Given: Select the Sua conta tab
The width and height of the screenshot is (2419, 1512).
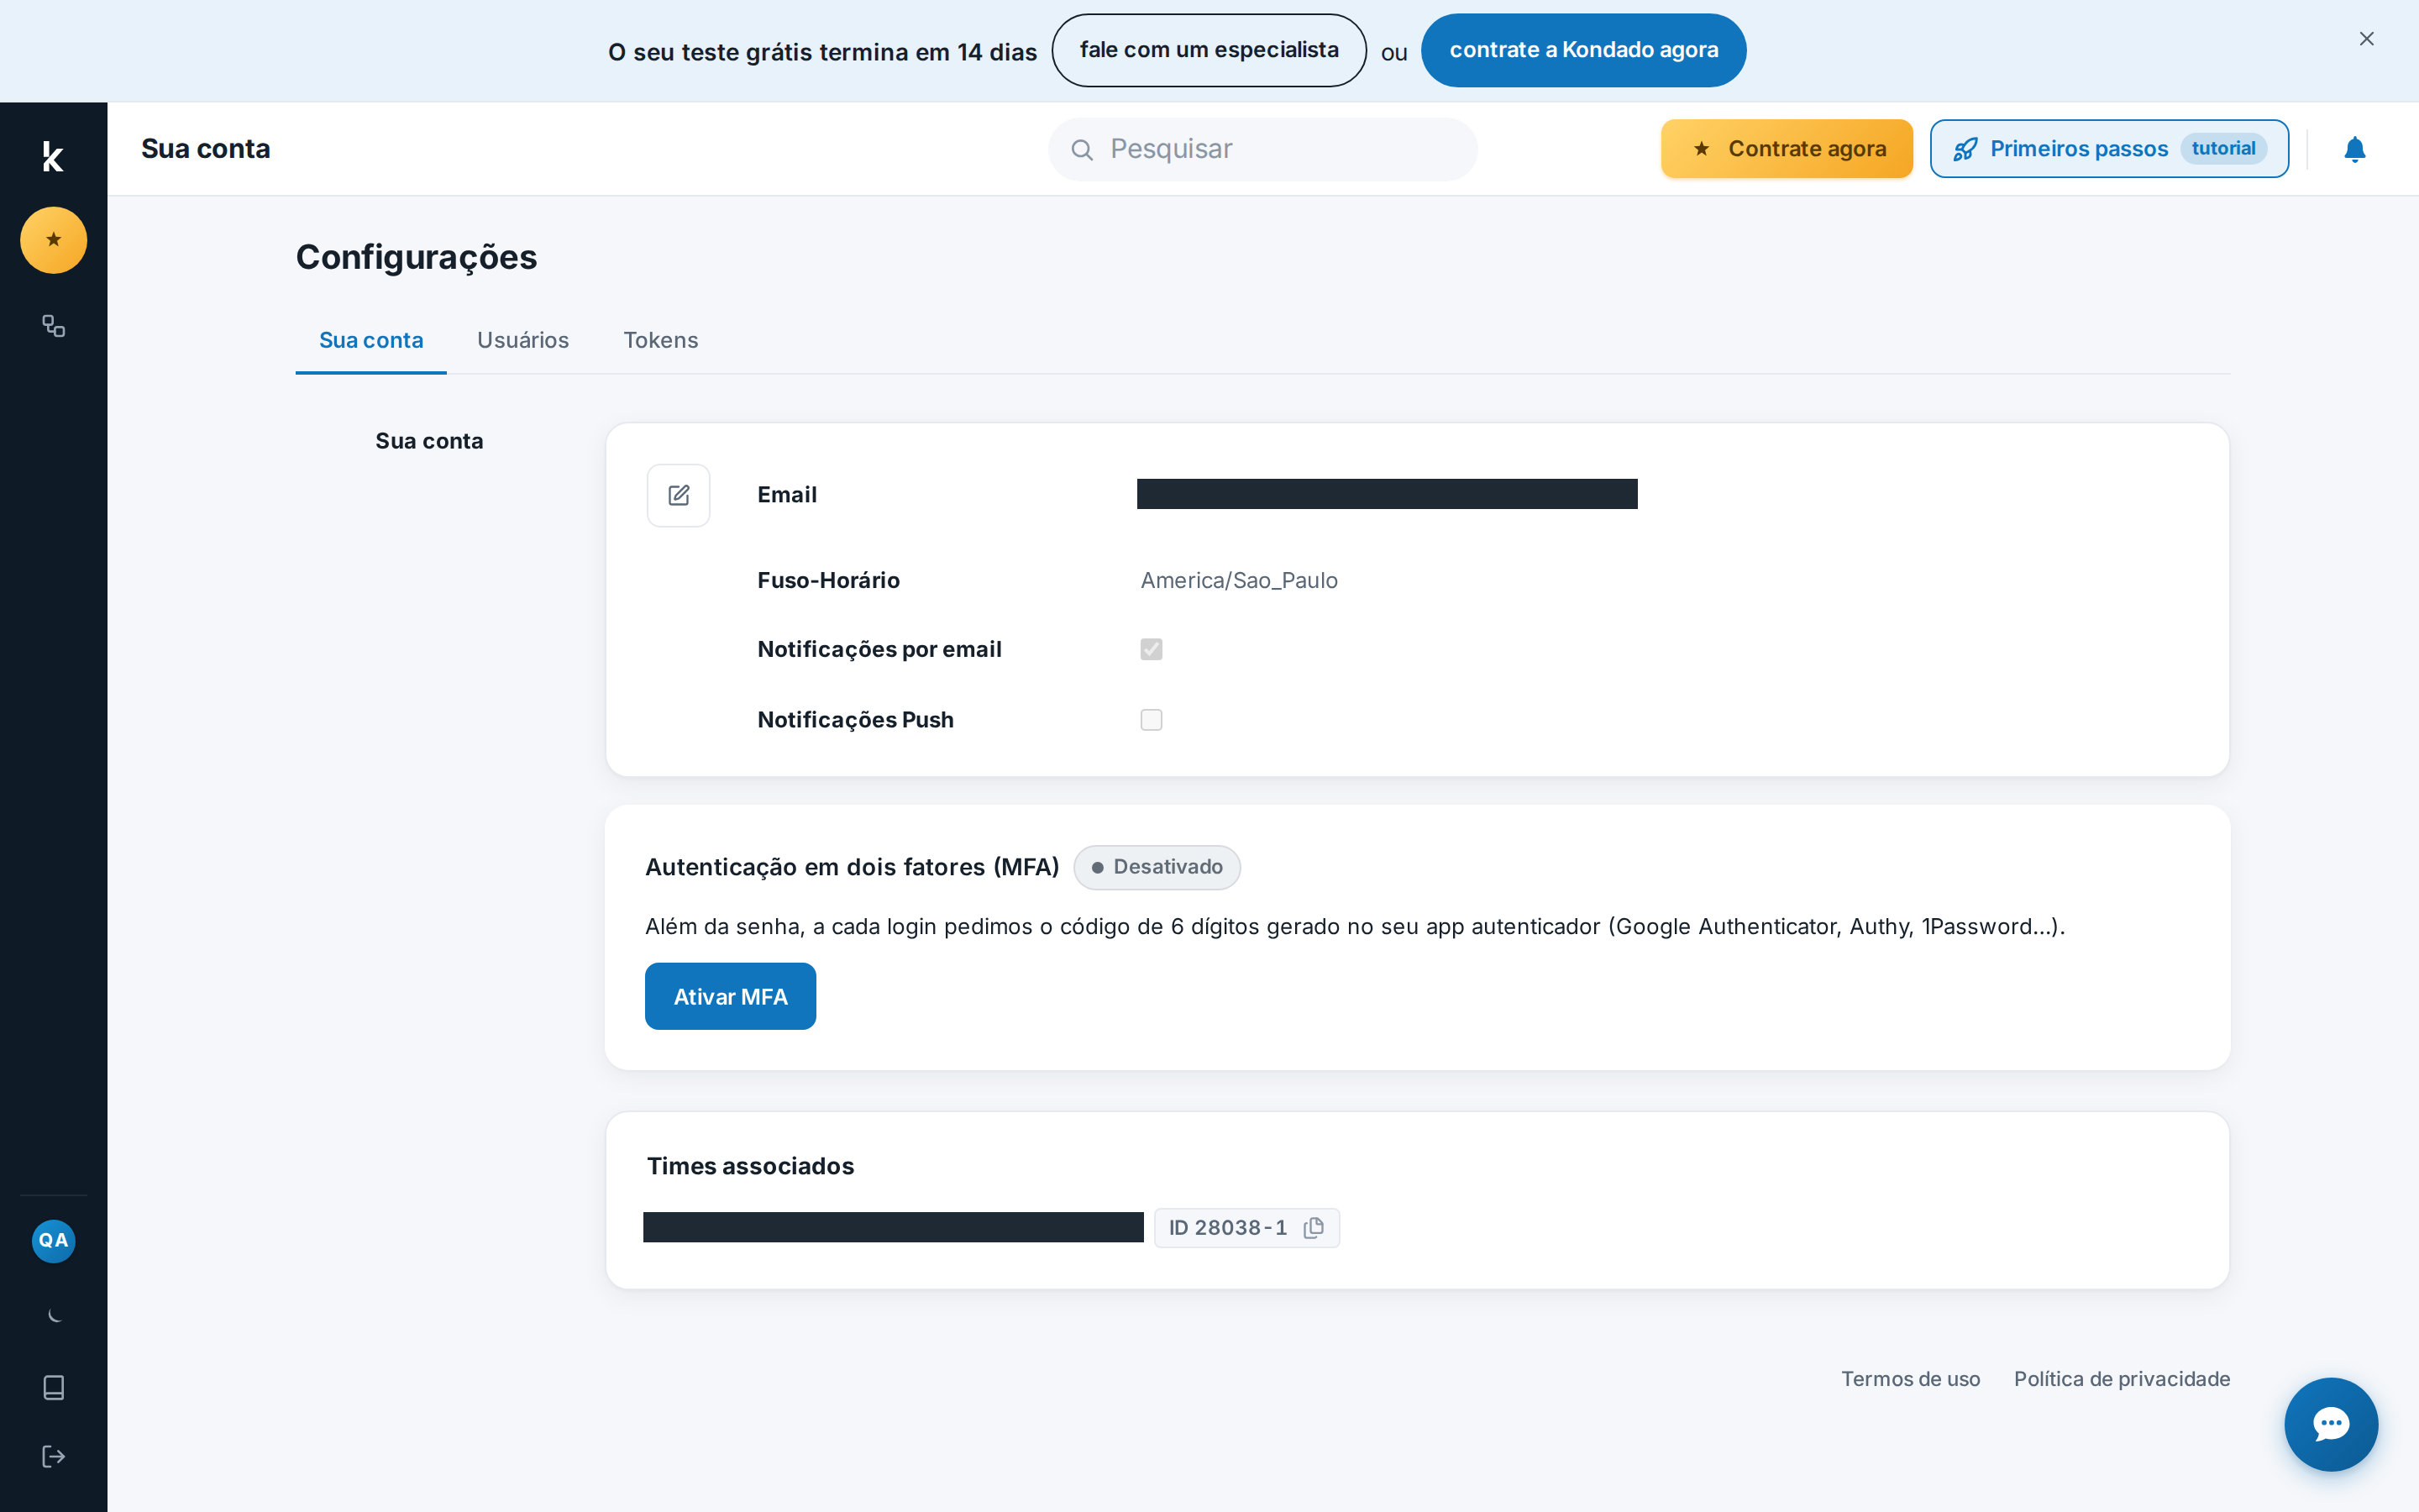Looking at the screenshot, I should click(x=371, y=340).
